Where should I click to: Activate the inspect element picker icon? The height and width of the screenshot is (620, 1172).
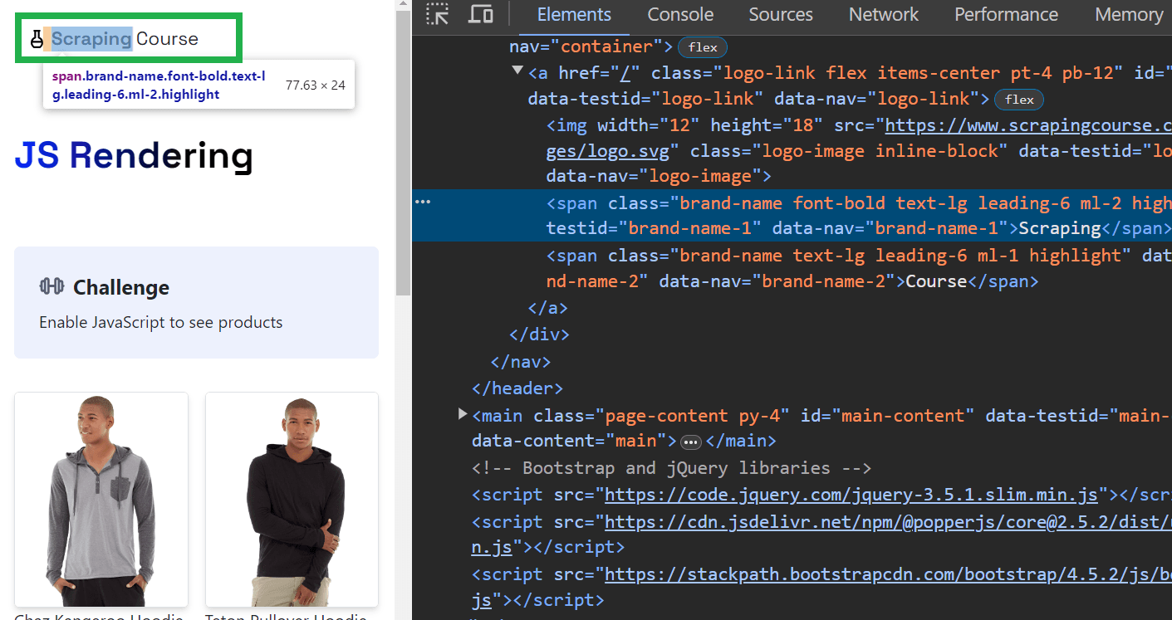[438, 14]
